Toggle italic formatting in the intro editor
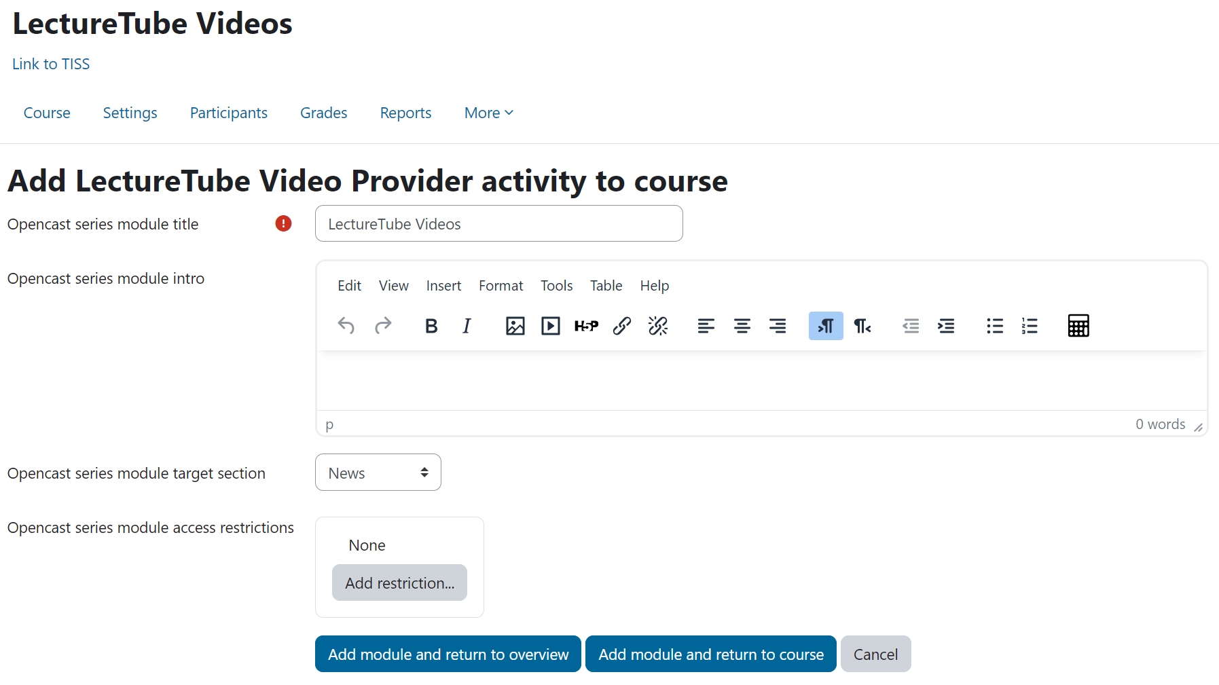Image resolution: width=1219 pixels, height=685 pixels. pos(467,326)
